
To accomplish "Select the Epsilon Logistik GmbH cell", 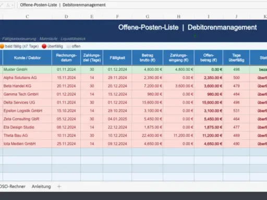I will pos(27,110).
